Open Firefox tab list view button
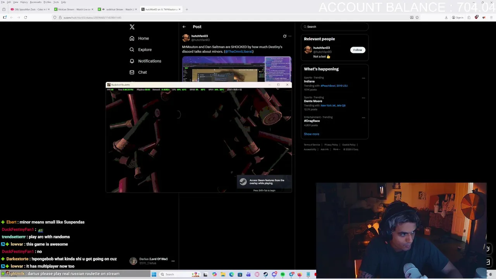 click(x=4, y=9)
